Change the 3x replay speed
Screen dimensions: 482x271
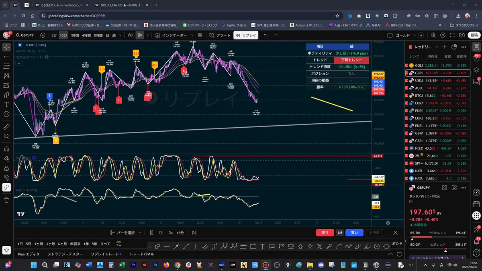[x=171, y=232]
